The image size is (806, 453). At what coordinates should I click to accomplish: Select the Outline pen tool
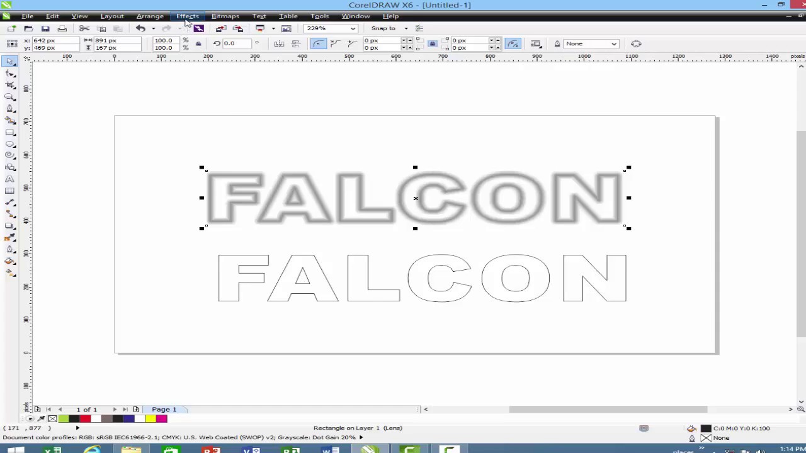pyautogui.click(x=10, y=250)
